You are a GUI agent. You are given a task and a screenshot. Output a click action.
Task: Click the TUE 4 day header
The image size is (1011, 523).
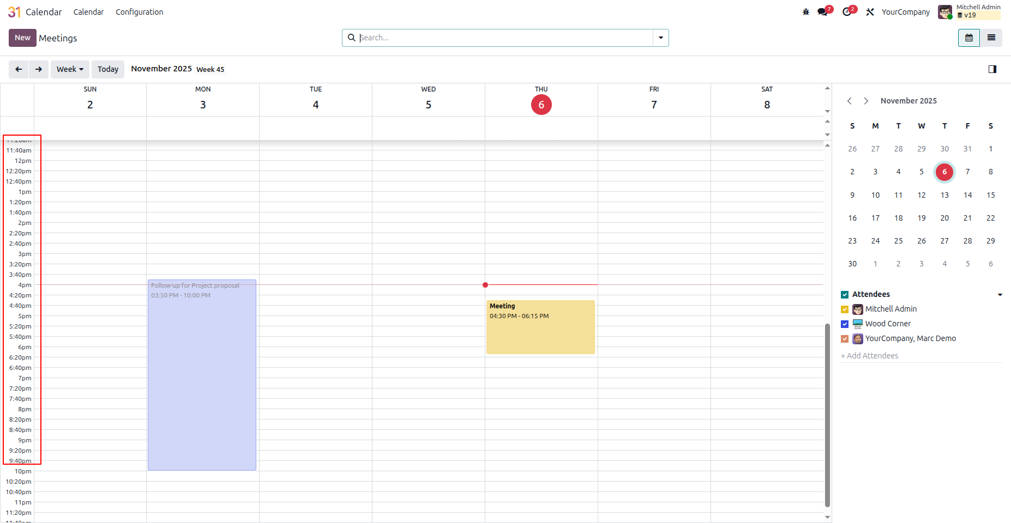[x=316, y=99]
